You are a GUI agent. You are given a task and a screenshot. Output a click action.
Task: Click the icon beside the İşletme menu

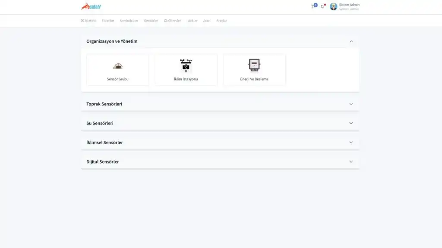pos(82,21)
